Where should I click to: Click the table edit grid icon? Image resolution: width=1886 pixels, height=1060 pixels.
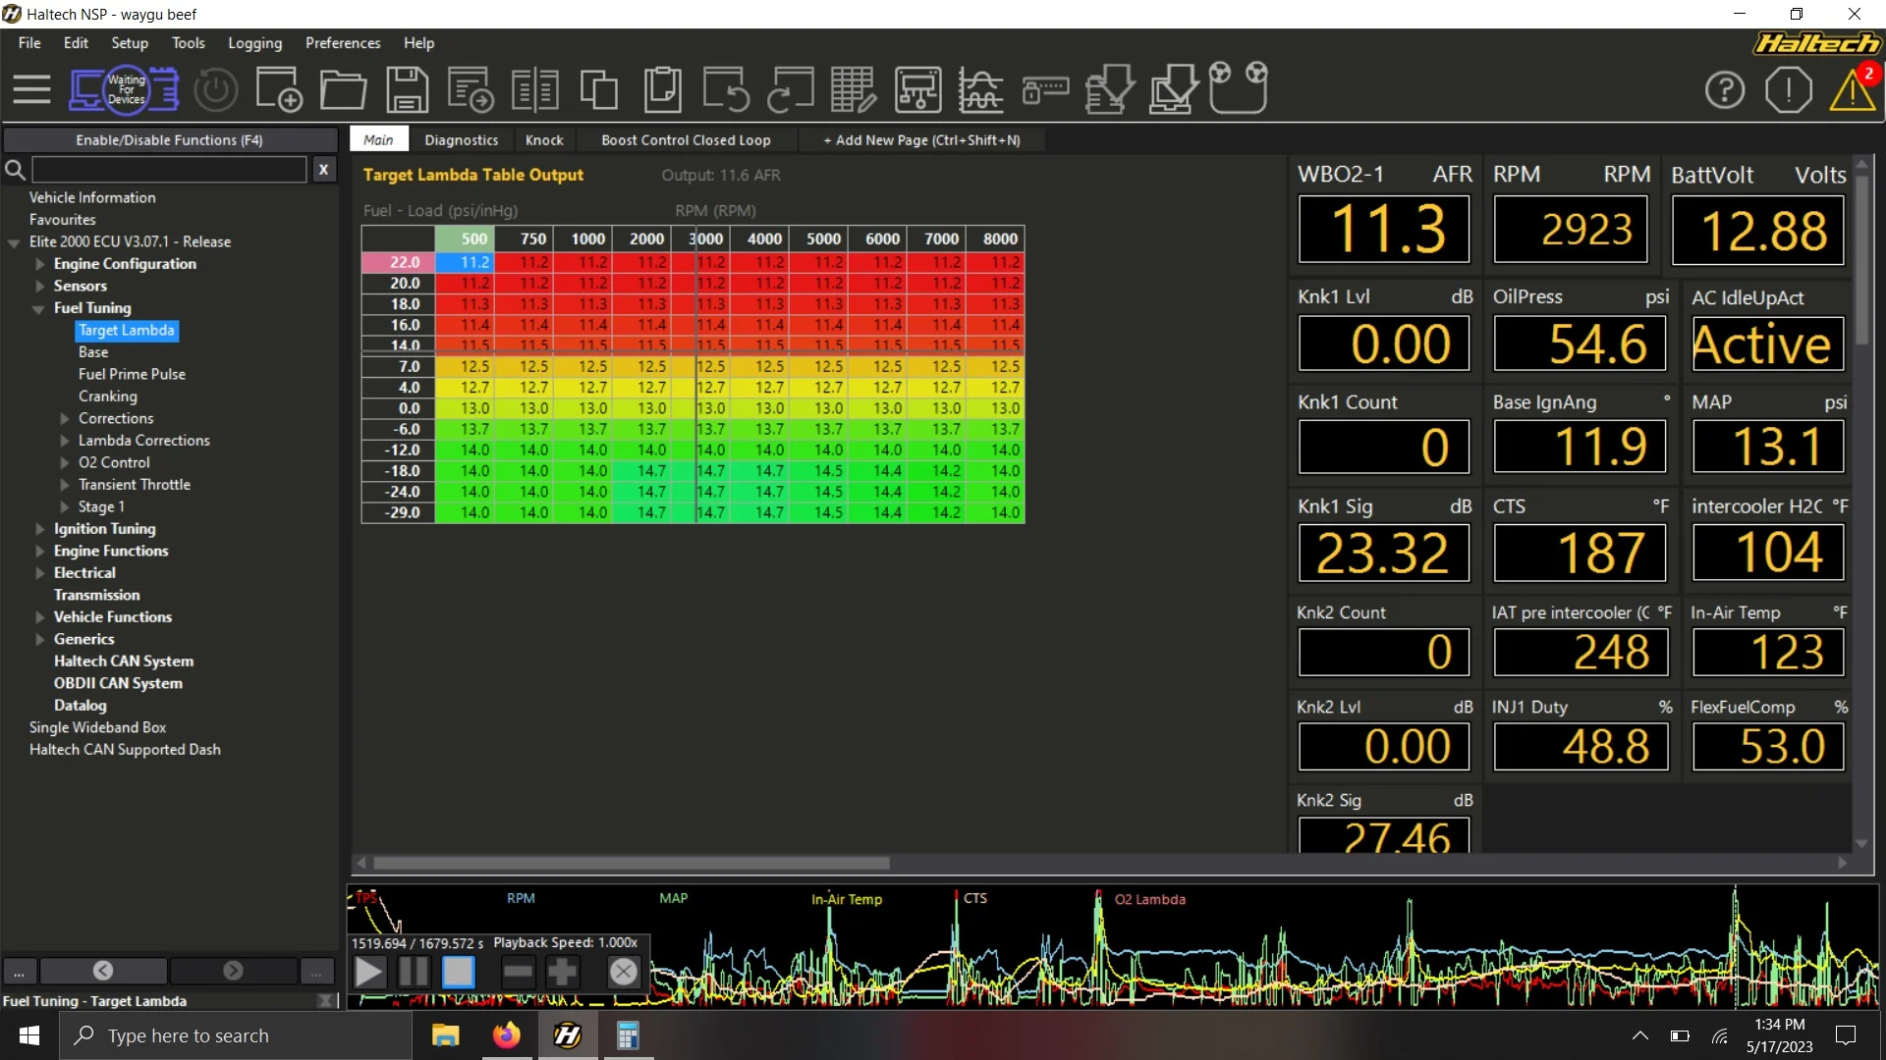point(853,90)
